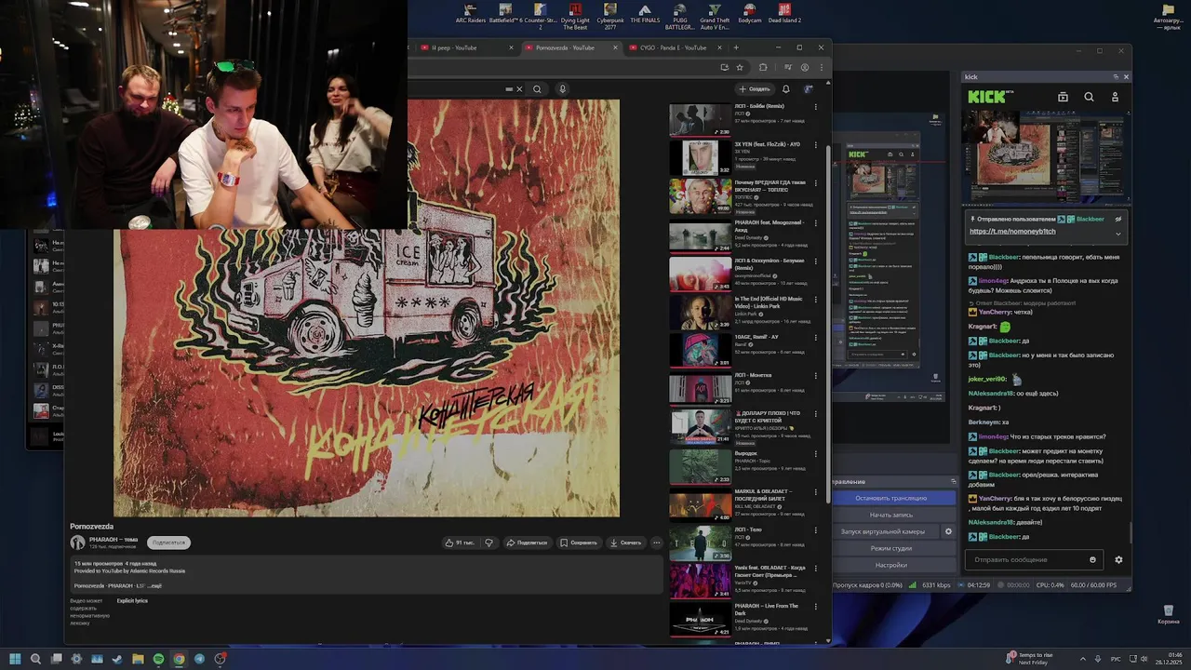Expand description with ...ещё link

pos(154,586)
